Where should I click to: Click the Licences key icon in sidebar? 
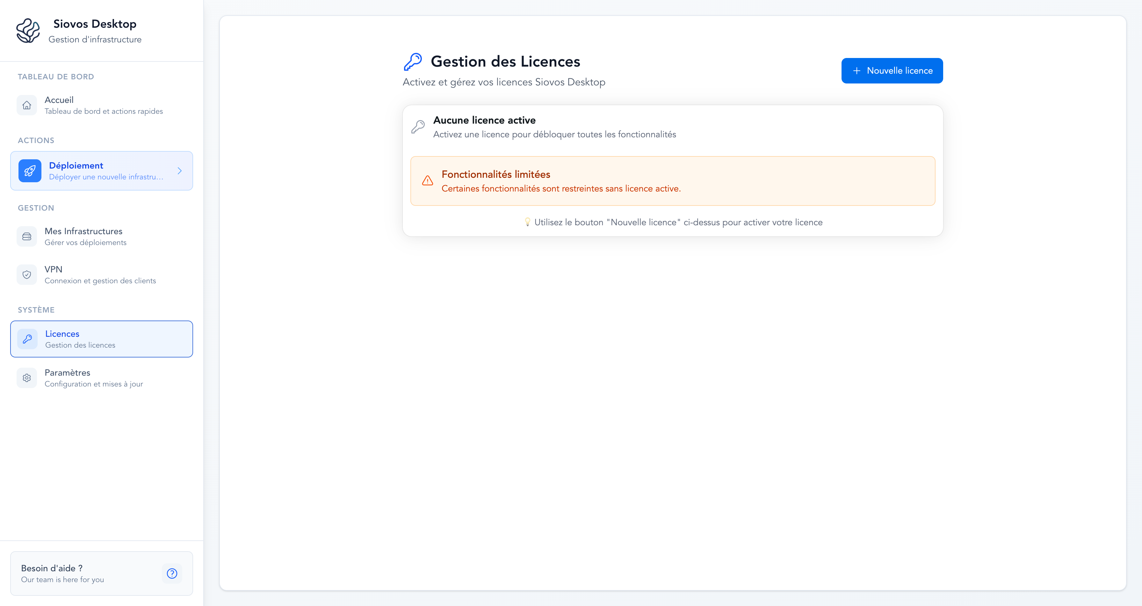(27, 339)
